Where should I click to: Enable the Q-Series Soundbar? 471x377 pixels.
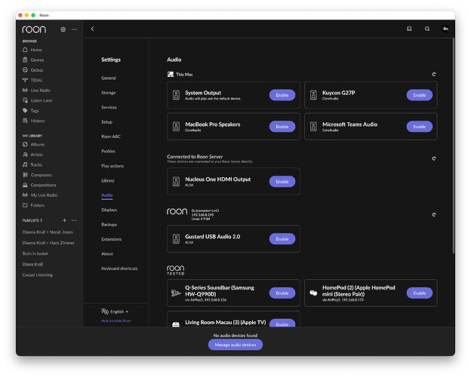(282, 293)
